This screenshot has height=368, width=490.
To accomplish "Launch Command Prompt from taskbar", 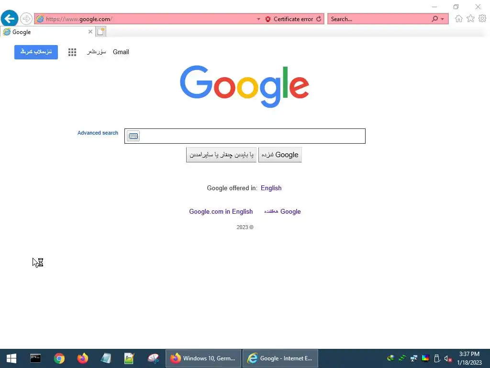I will coord(35,358).
